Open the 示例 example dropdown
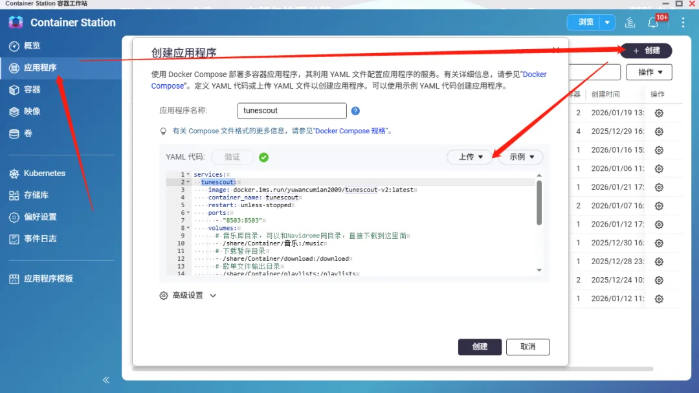 tap(521, 157)
